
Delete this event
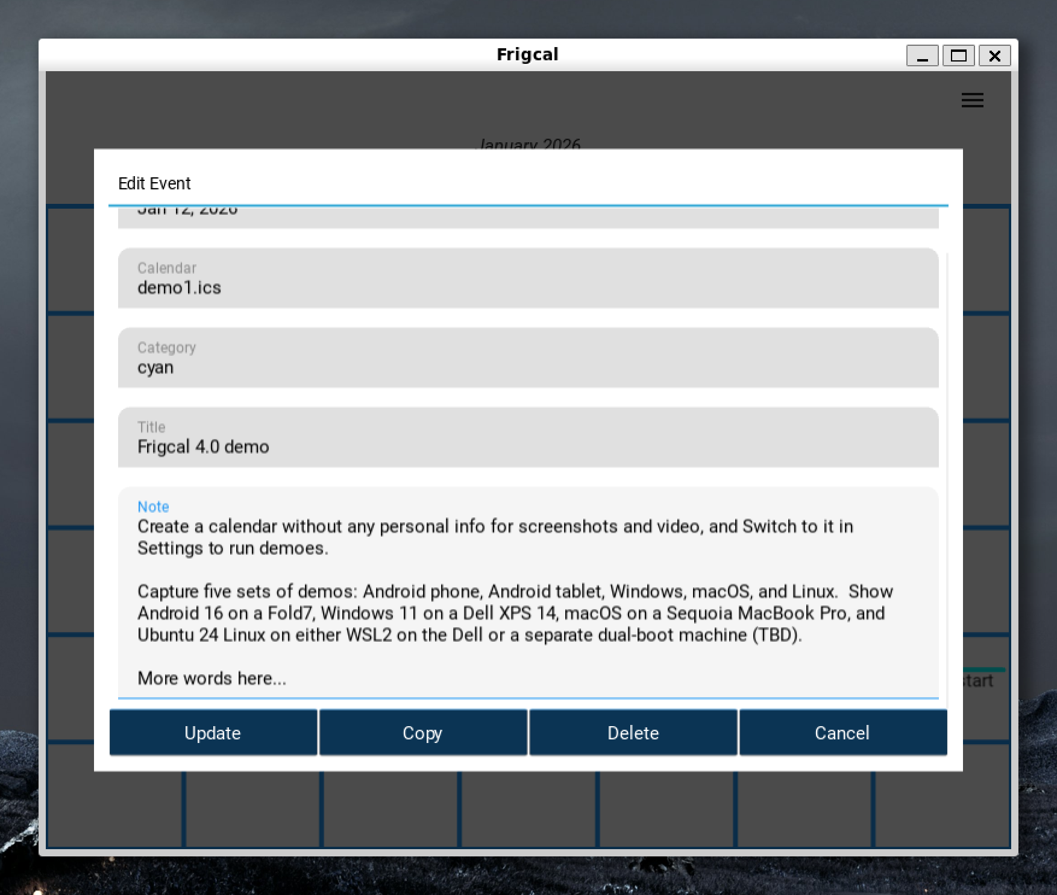click(x=633, y=733)
